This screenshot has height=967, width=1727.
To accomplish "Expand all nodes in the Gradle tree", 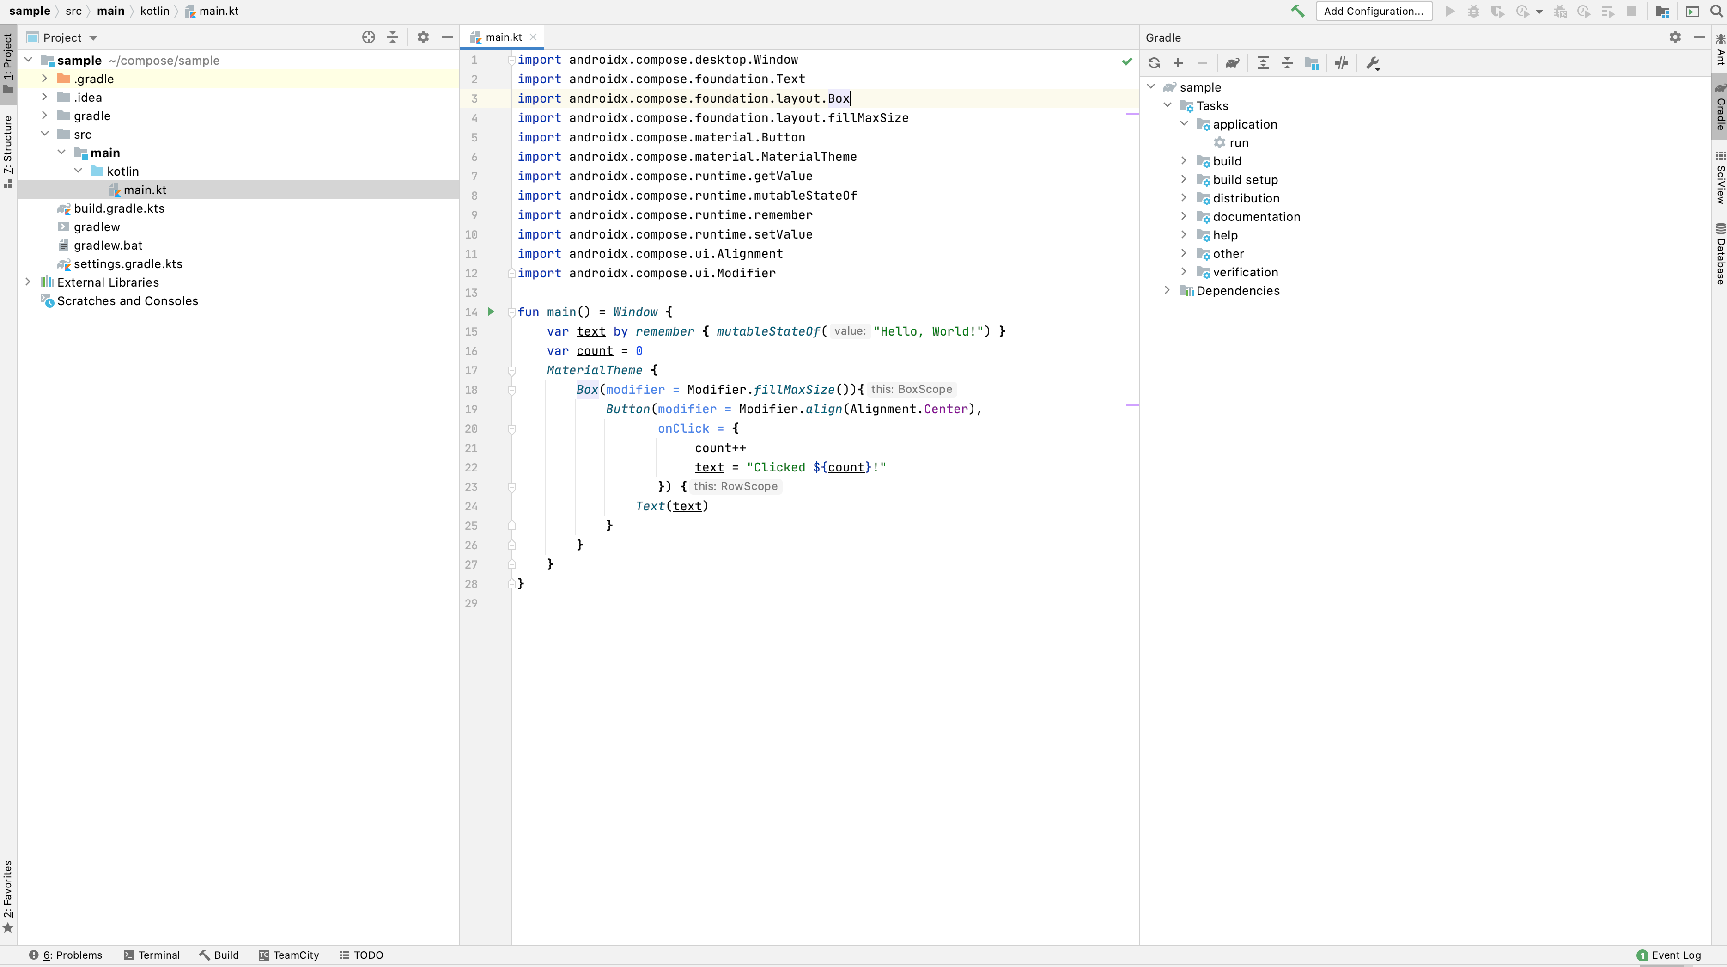I will pyautogui.click(x=1263, y=63).
